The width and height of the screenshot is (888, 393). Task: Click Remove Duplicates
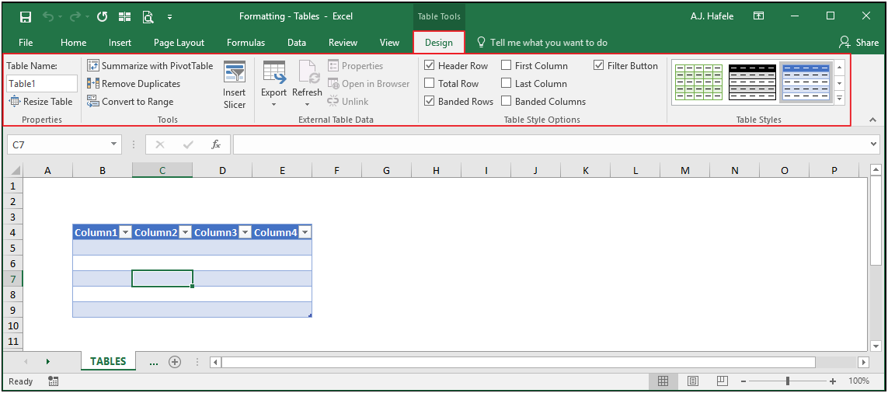pos(134,84)
